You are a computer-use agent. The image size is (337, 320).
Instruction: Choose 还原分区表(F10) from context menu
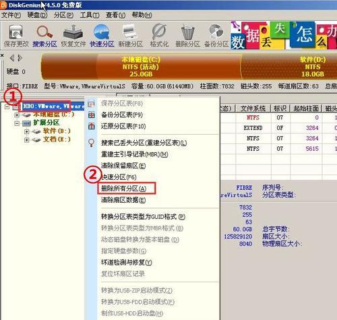pyautogui.click(x=123, y=126)
